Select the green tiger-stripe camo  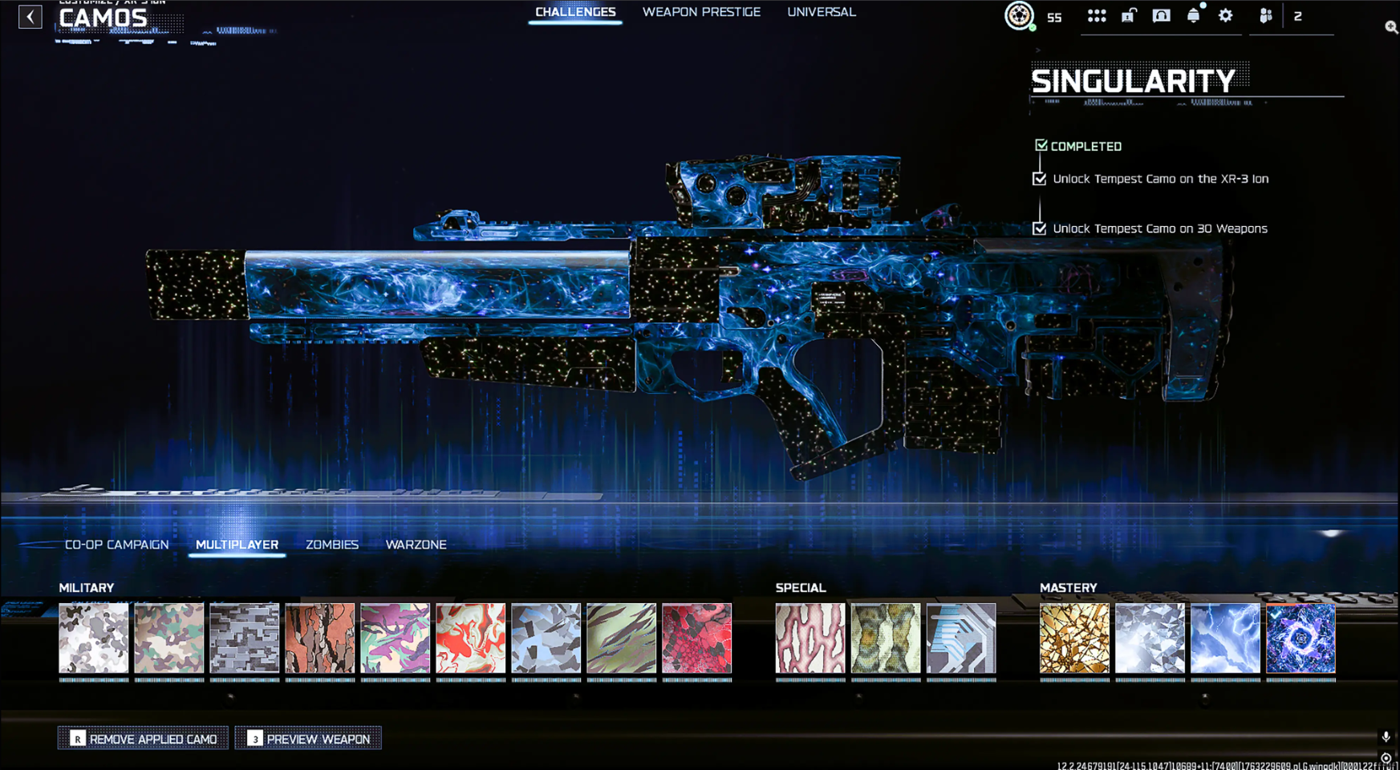point(622,638)
